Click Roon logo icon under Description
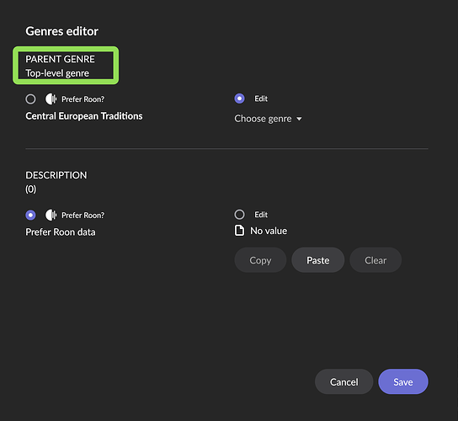 [x=51, y=215]
